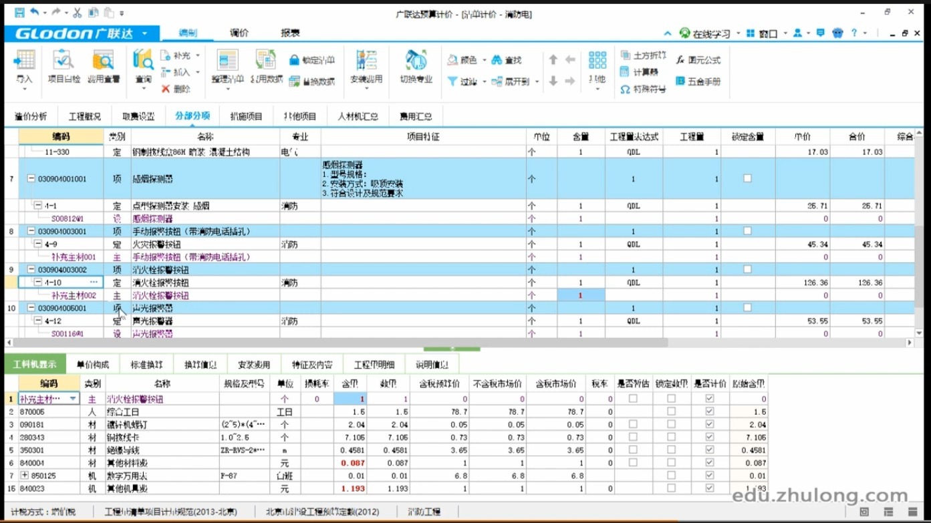Toggle 是否暂估 checkbox for 其他材料费 row

click(633, 462)
